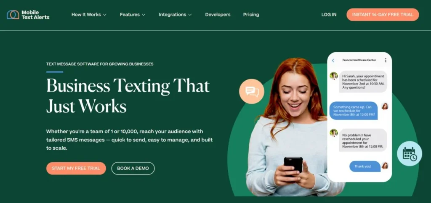Click the agent avatar beside first message

[x=334, y=76]
